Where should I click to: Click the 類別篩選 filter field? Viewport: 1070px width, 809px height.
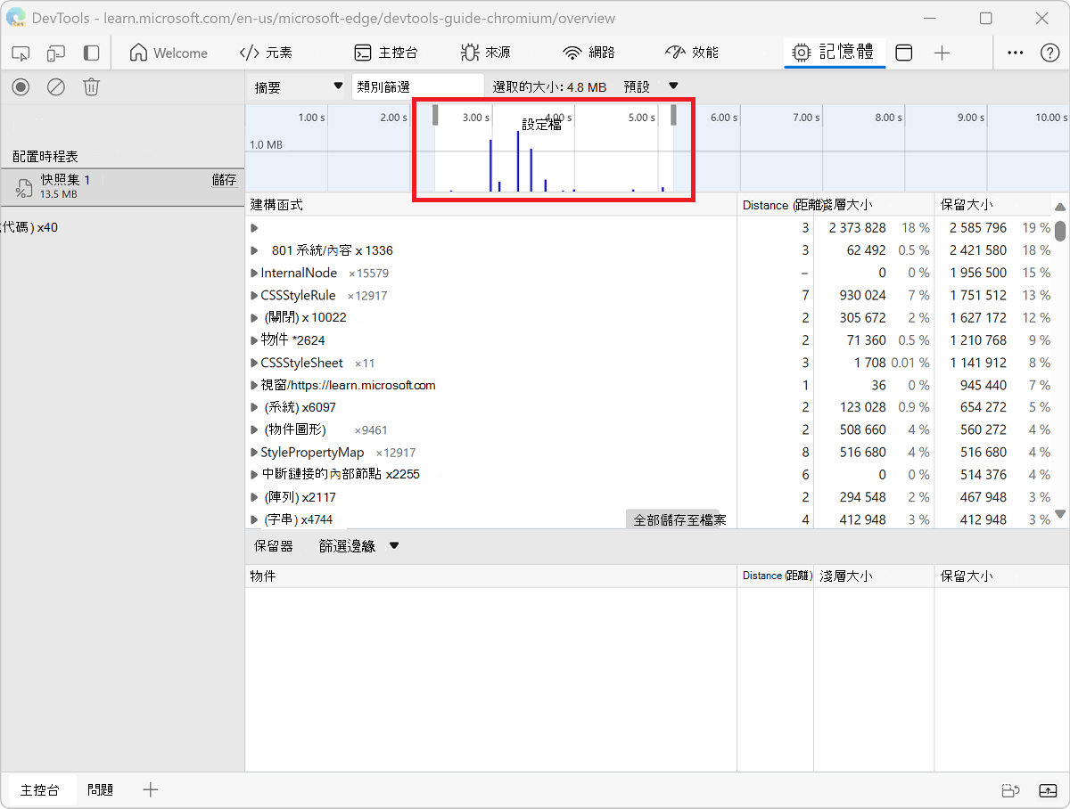tap(417, 86)
